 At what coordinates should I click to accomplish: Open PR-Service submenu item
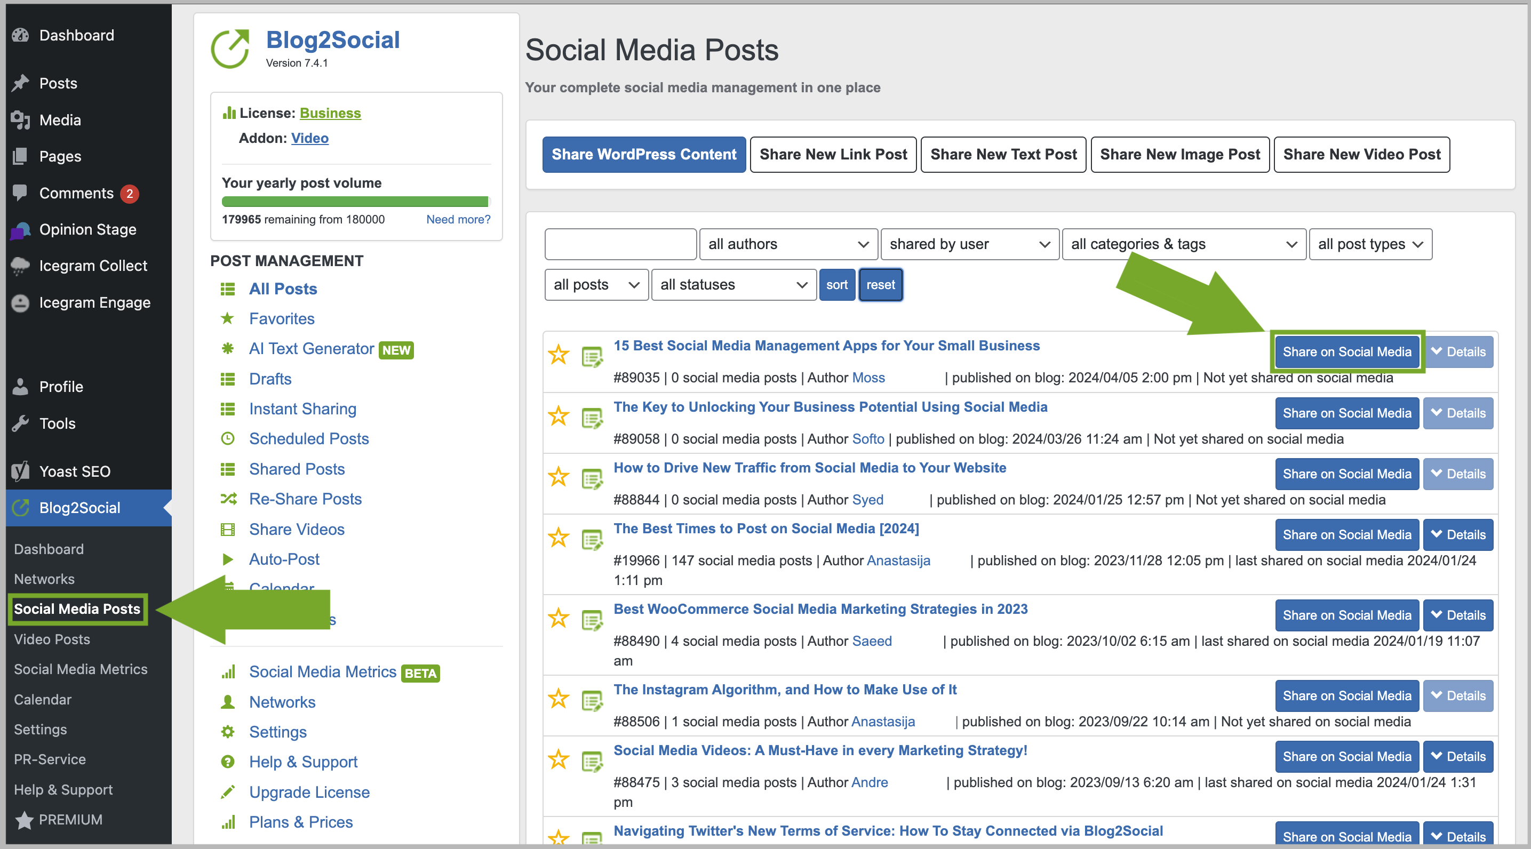pos(50,759)
